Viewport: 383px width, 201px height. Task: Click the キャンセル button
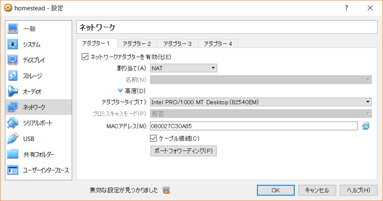point(317,190)
